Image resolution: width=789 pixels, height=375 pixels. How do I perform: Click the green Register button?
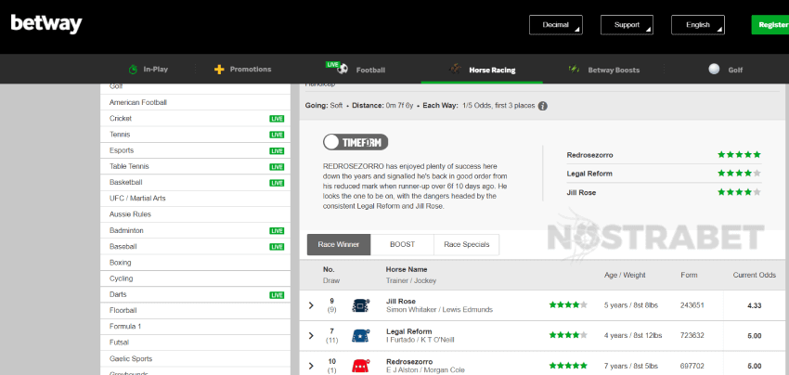coord(770,25)
